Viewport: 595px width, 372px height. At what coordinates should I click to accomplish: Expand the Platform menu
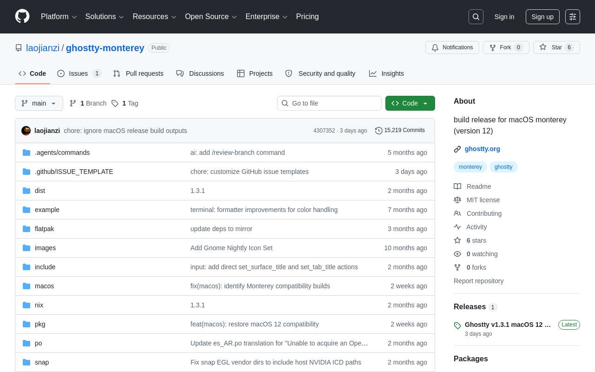59,17
